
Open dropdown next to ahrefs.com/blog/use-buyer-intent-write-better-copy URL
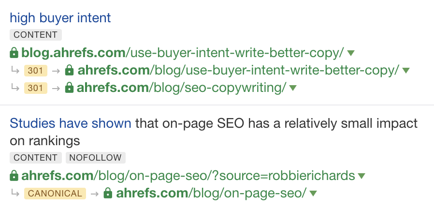(x=406, y=71)
